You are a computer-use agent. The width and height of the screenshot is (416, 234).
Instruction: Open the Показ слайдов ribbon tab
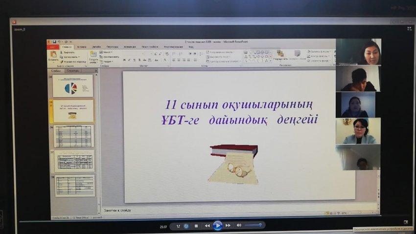[150, 47]
